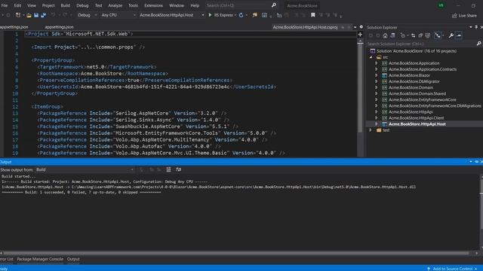This screenshot has width=483, height=271.
Task: Expand the Acme.BookStore.HttpApi.Host project node
Action: [x=376, y=124]
